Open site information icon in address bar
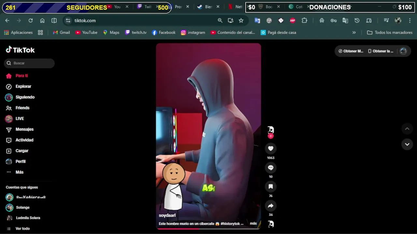417x234 pixels. pos(68,20)
